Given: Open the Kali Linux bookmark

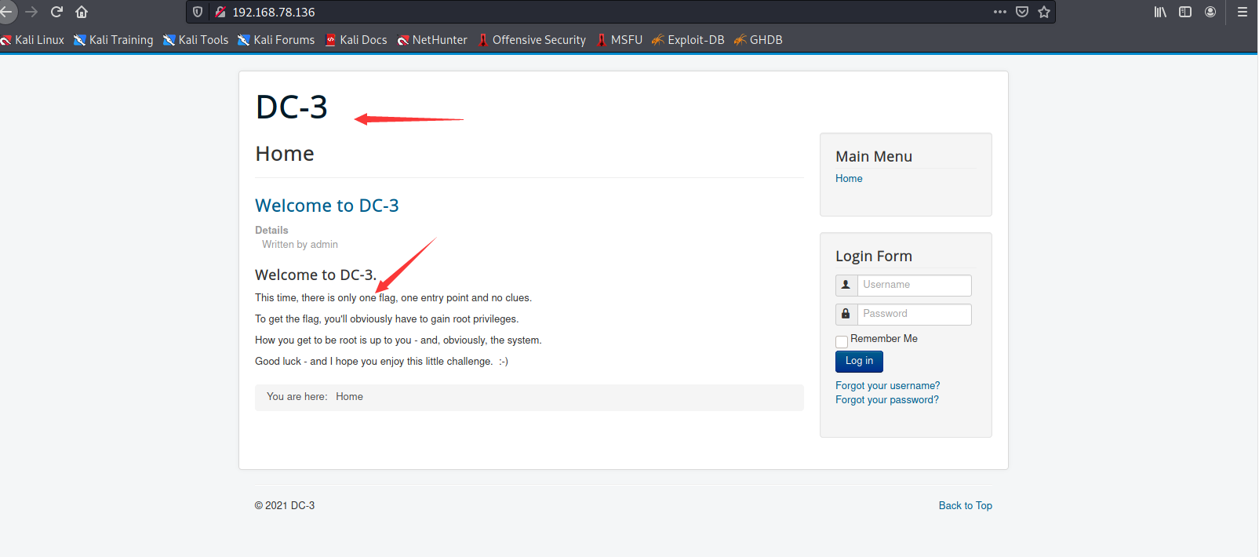Looking at the screenshot, I should click(33, 40).
